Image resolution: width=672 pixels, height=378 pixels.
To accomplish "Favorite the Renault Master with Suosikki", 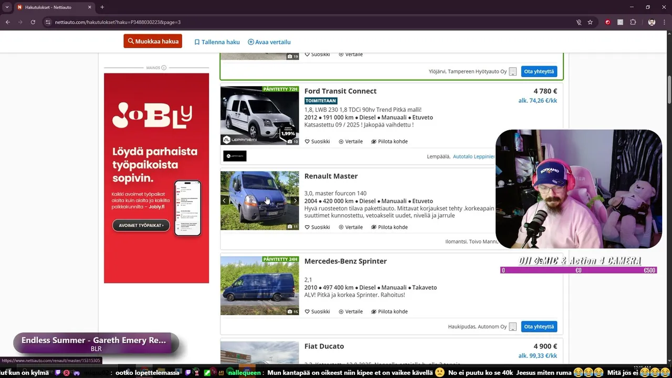I will tap(317, 227).
